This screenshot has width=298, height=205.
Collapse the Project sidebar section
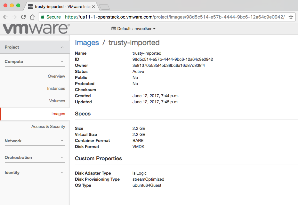pos(35,47)
